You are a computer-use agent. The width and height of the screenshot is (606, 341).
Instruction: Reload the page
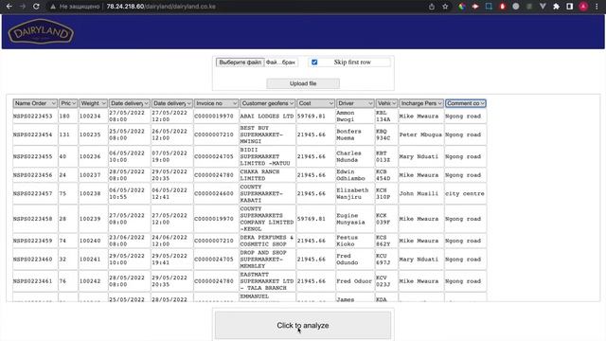coord(36,7)
